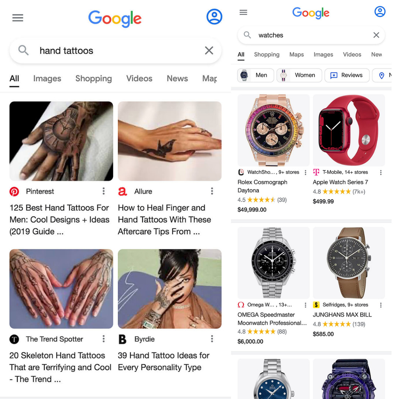
Task: Switch to Shopping tab for watches
Action: [x=267, y=54]
